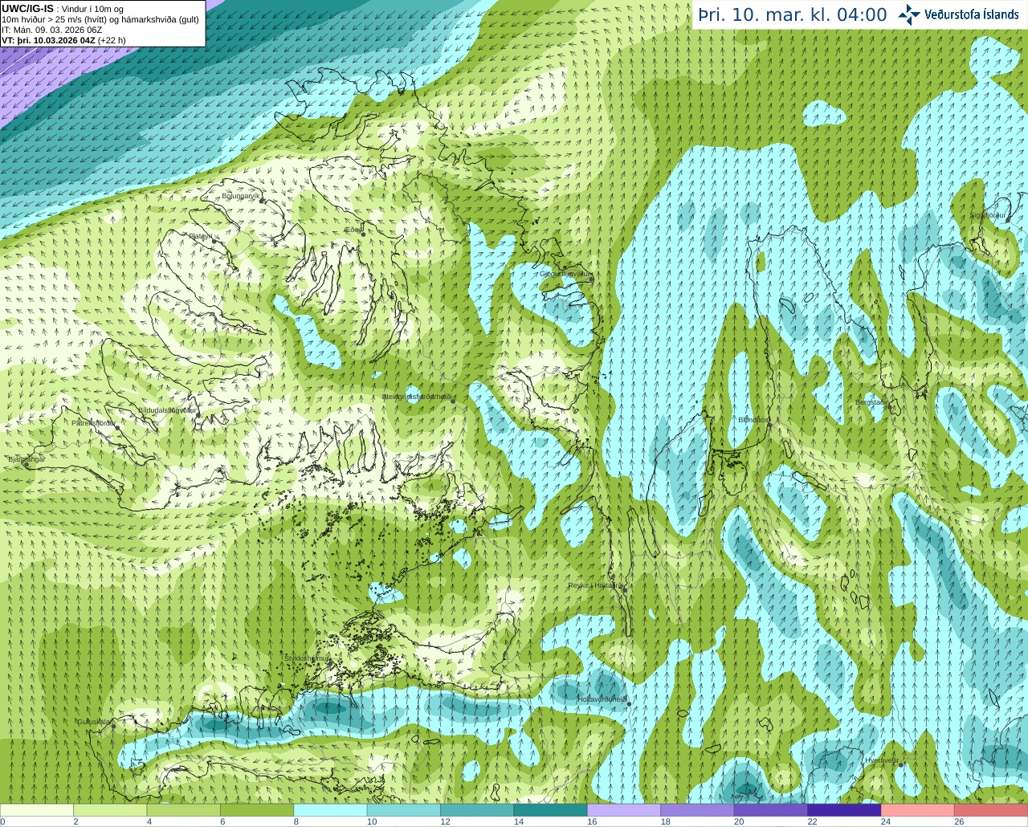Click the legend value label 26
1028x827 pixels.
959,821
